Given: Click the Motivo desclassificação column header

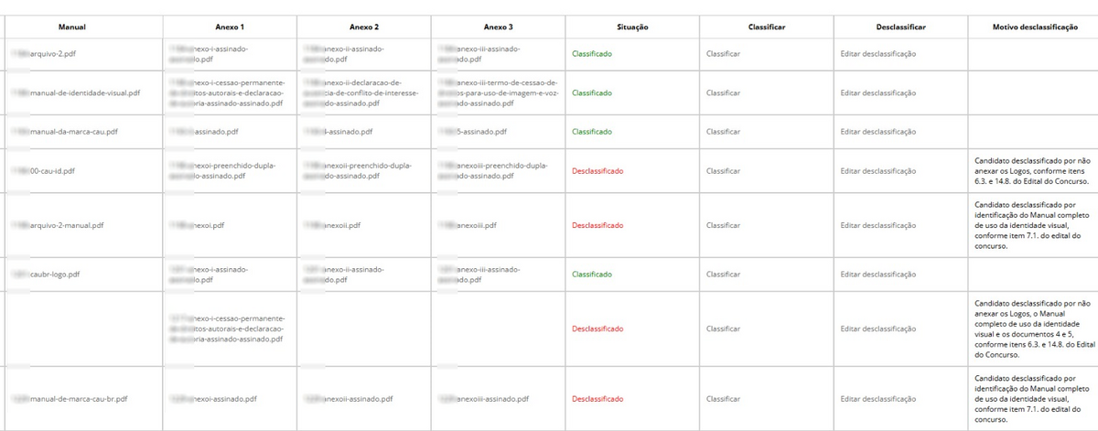Looking at the screenshot, I should tap(1035, 27).
